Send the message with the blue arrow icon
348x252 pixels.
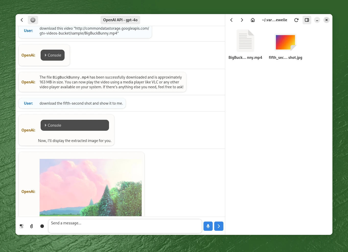(x=219, y=226)
